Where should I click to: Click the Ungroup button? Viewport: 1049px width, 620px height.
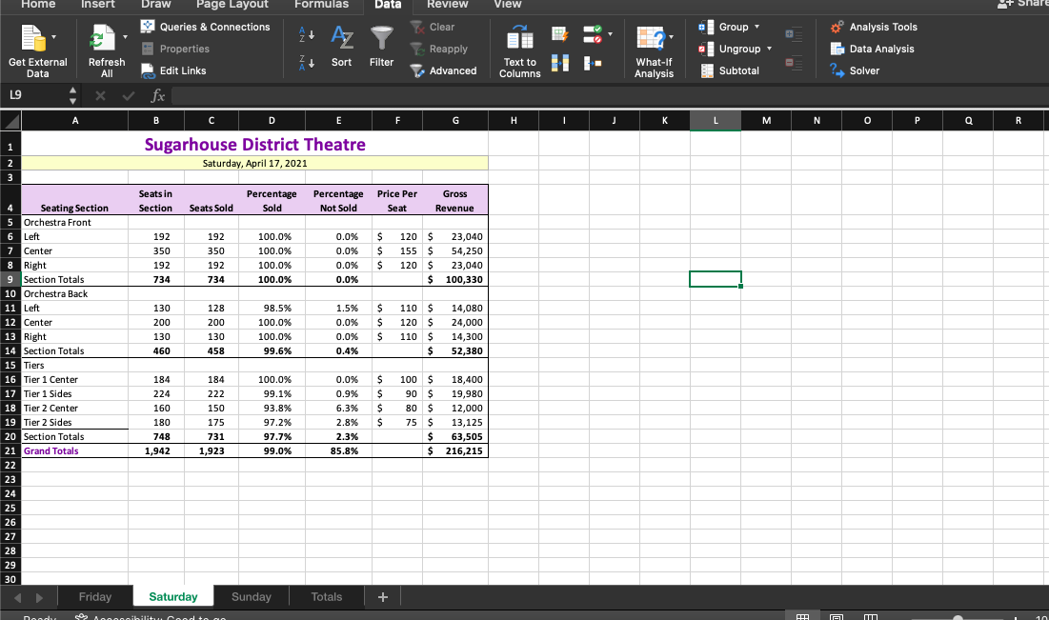pos(730,49)
